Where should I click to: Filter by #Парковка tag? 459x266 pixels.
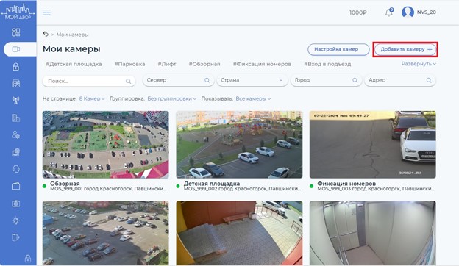point(129,64)
